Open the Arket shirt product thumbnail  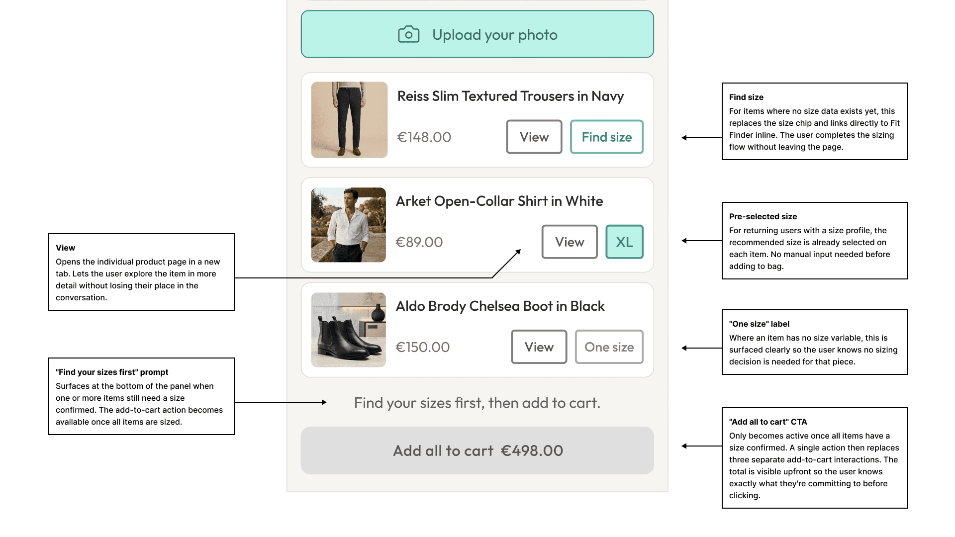348,225
